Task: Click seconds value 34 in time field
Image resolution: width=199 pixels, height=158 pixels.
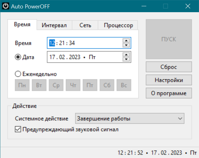Action: coord(72,43)
